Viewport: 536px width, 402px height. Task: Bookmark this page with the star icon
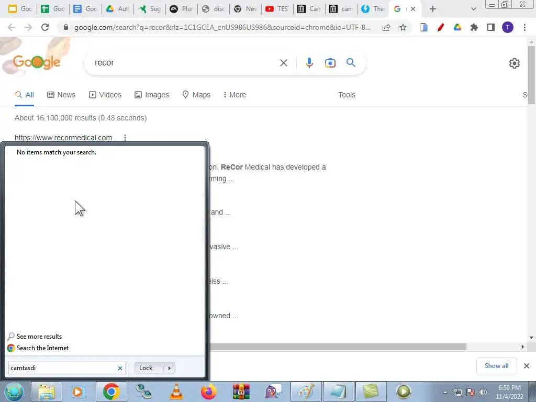click(403, 27)
